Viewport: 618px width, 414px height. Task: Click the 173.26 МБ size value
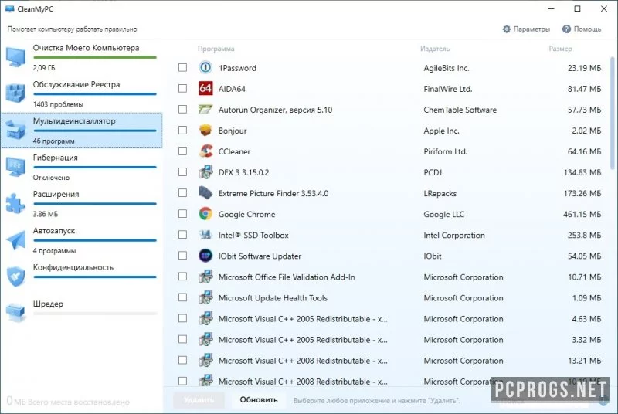click(x=582, y=193)
